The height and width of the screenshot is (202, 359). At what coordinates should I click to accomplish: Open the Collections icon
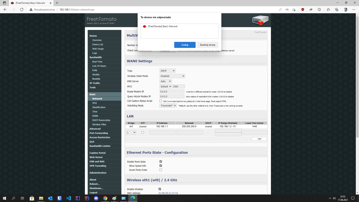337,9
